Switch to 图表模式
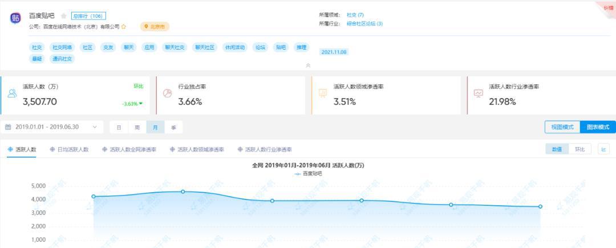The image size is (616, 248). [598, 127]
